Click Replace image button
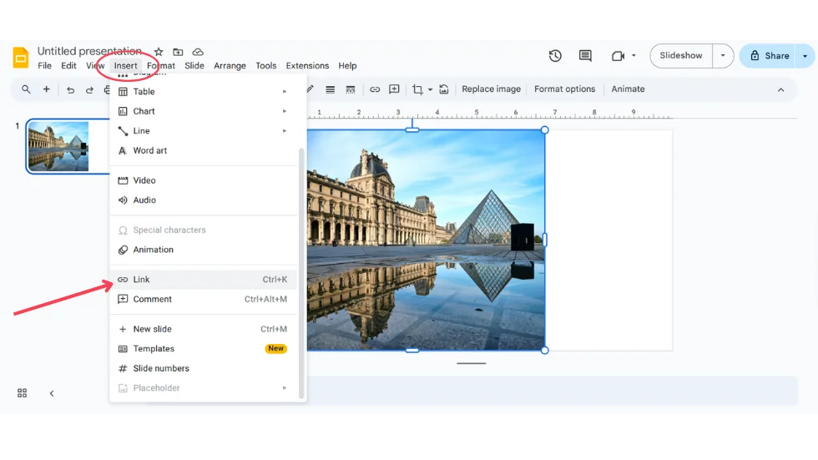This screenshot has height=460, width=818. point(491,89)
